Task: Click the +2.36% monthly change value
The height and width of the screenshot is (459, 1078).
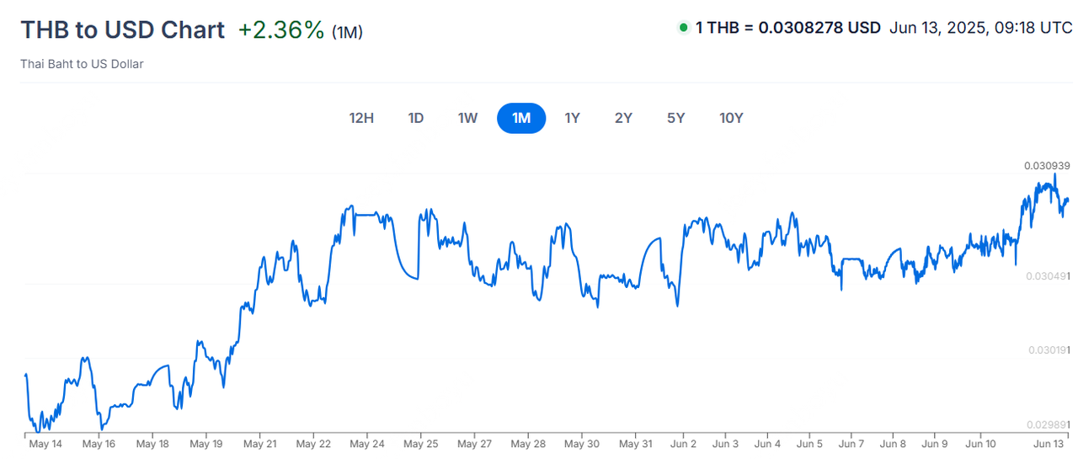Action: click(x=280, y=29)
